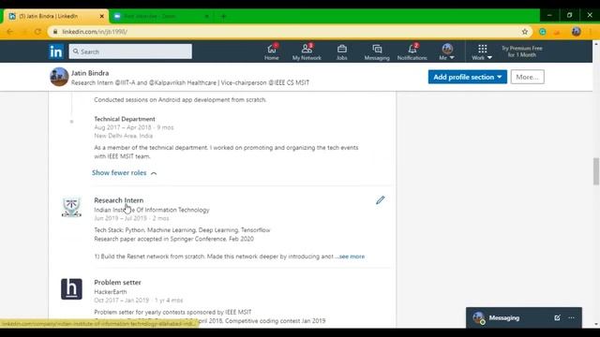Open the Add profile section dropdown

coord(467,77)
